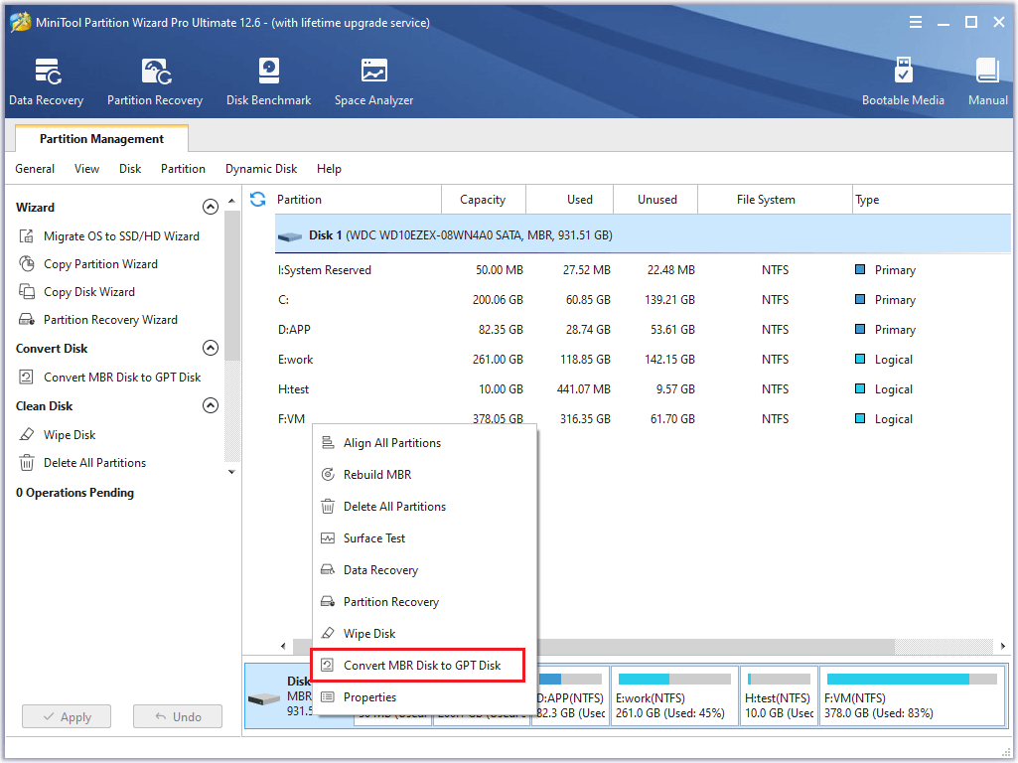Choose Delete All Partitions in context menu

pyautogui.click(x=425, y=506)
